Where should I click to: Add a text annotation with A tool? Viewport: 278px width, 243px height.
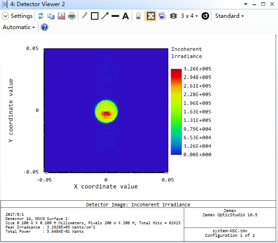[126, 16]
